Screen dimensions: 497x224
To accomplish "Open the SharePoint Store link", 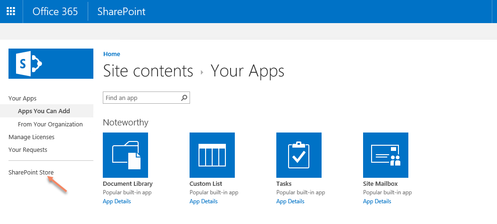I will (31, 172).
